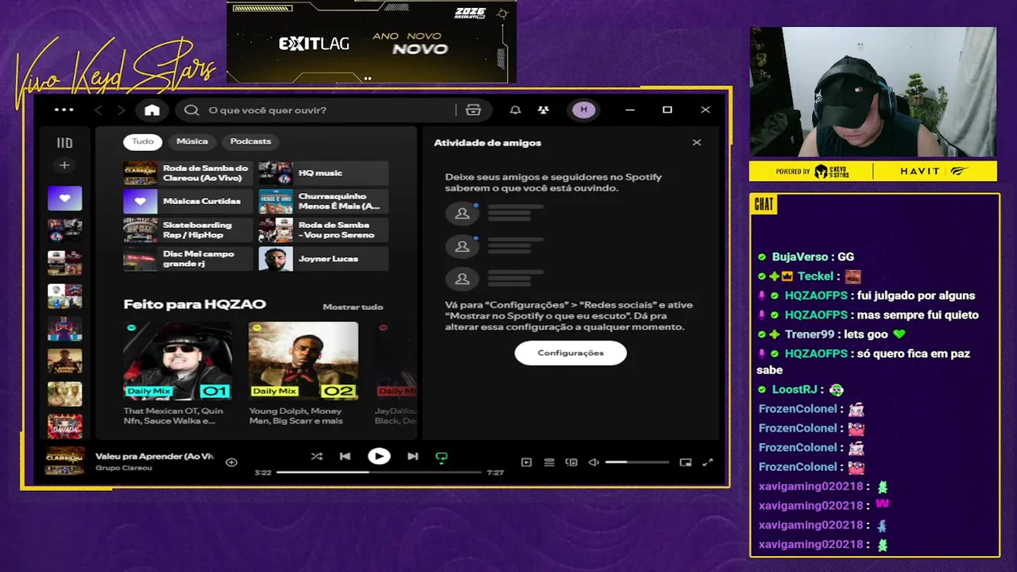Click song title 'Valeu pra Aprender'
1017x572 pixels.
point(155,457)
